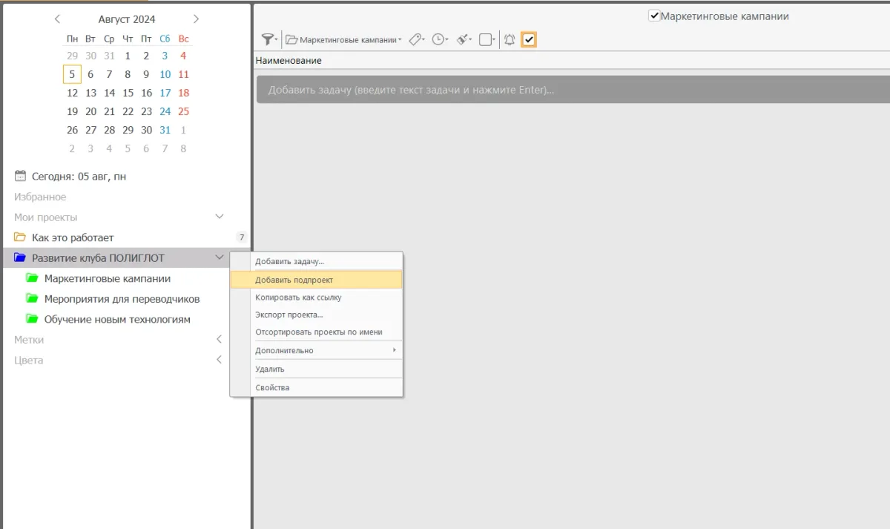
Task: Select Экспорт проекта... in context menu
Action: point(289,315)
